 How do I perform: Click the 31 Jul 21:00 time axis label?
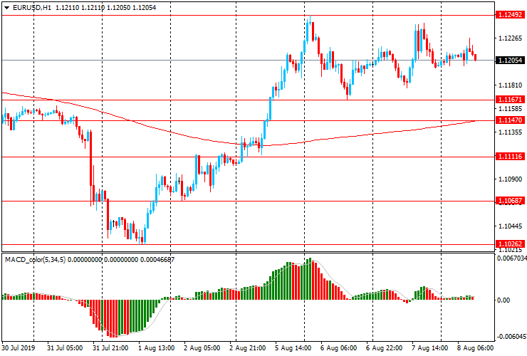pos(110,348)
